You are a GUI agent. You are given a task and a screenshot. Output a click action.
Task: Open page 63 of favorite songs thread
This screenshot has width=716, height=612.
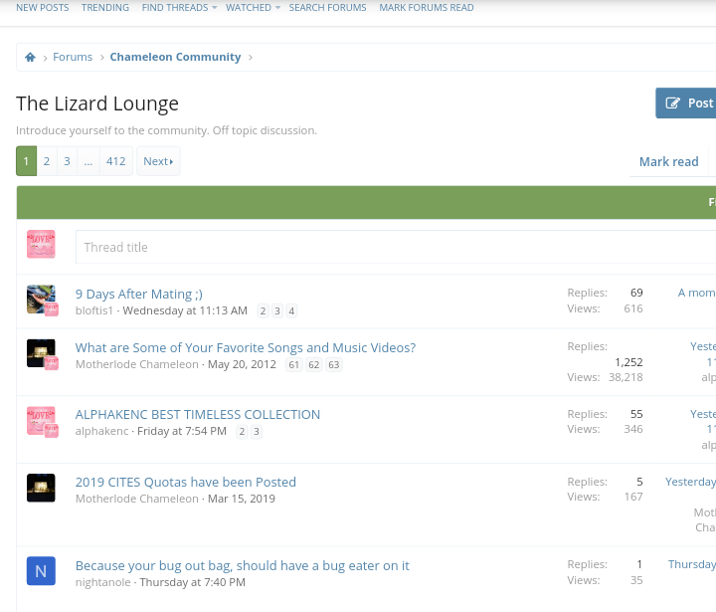point(334,365)
